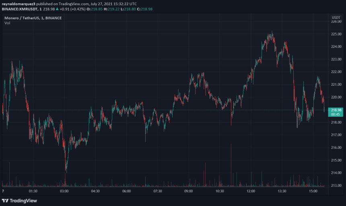
Task: Click the 00:45 countdown under current price
Action: tap(336, 114)
